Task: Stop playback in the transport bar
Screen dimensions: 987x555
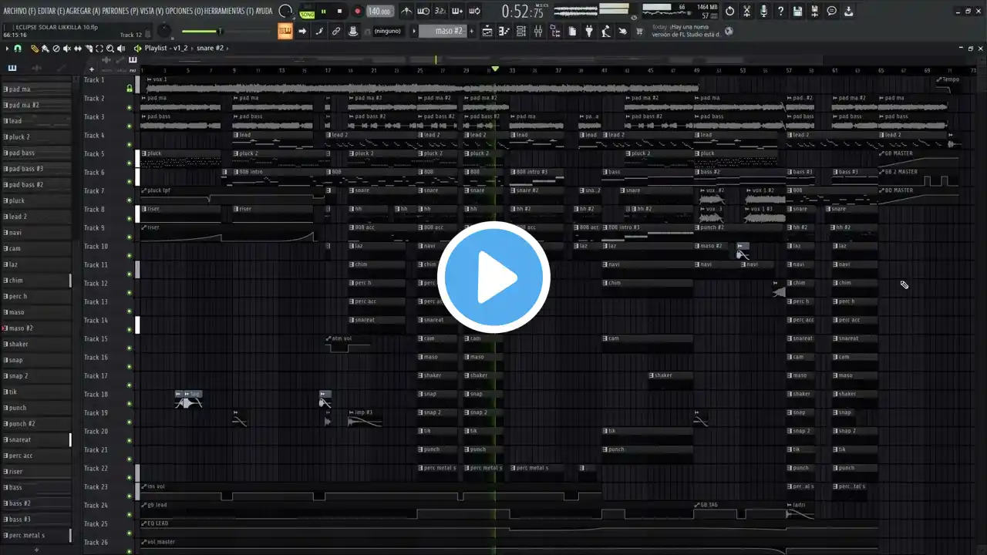Action: click(340, 12)
